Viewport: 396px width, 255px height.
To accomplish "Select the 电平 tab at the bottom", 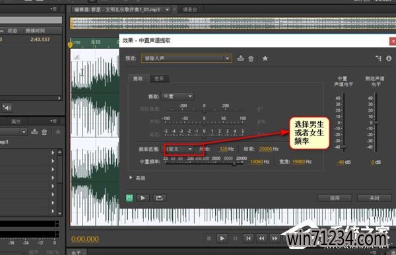I will click(76, 252).
